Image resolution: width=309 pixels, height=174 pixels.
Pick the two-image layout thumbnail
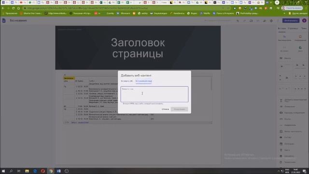[x=300, y=66]
